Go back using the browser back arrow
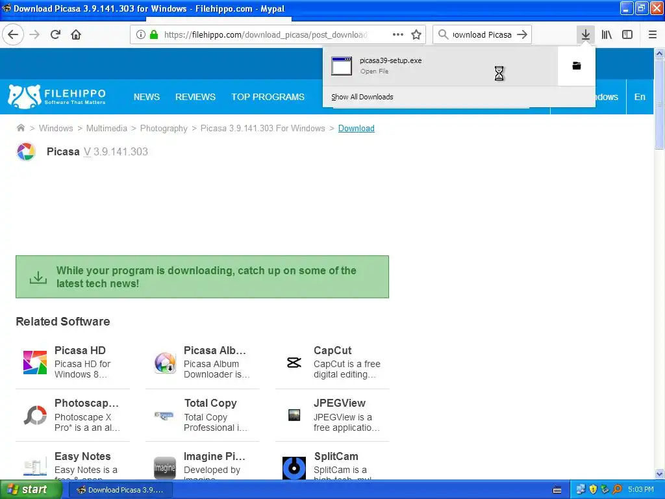Screen dimensions: 665x499 tap(13, 34)
